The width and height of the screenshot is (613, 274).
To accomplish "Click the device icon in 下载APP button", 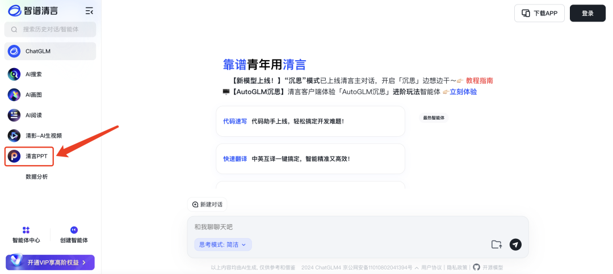I will pos(526,13).
